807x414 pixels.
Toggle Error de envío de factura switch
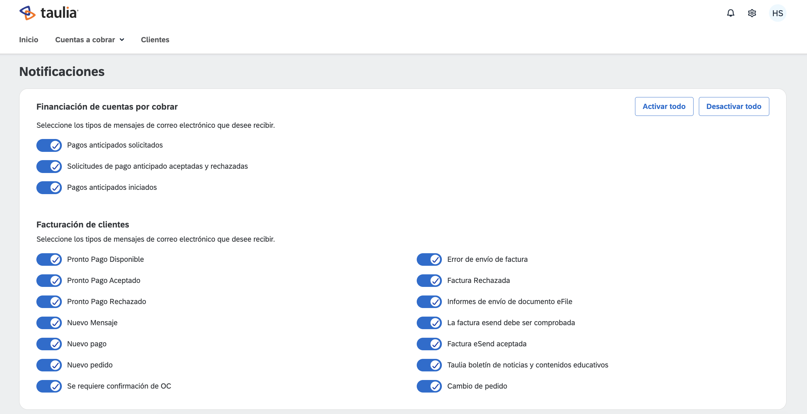429,259
